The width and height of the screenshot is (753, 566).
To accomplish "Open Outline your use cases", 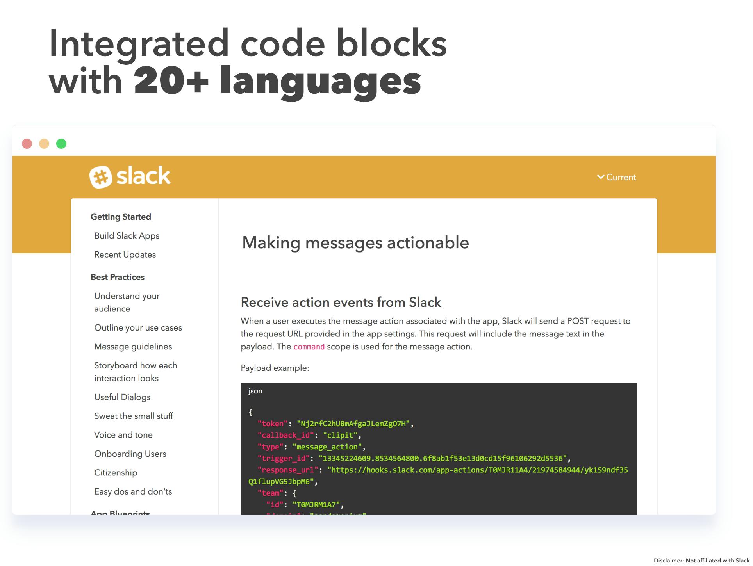I will point(138,327).
